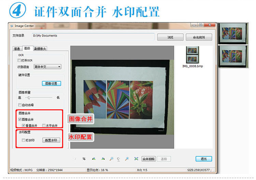Click the 配置水印 button
This screenshot has width=256, height=180.
point(51,140)
